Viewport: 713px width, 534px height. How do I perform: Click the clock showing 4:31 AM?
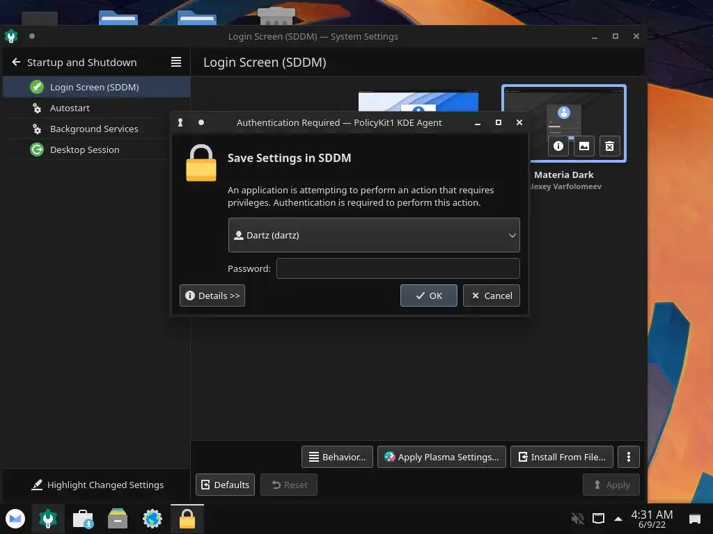[652, 519]
